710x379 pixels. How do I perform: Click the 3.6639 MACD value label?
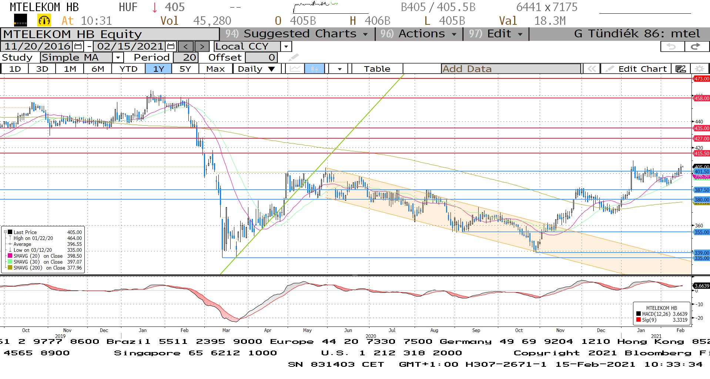point(701,286)
